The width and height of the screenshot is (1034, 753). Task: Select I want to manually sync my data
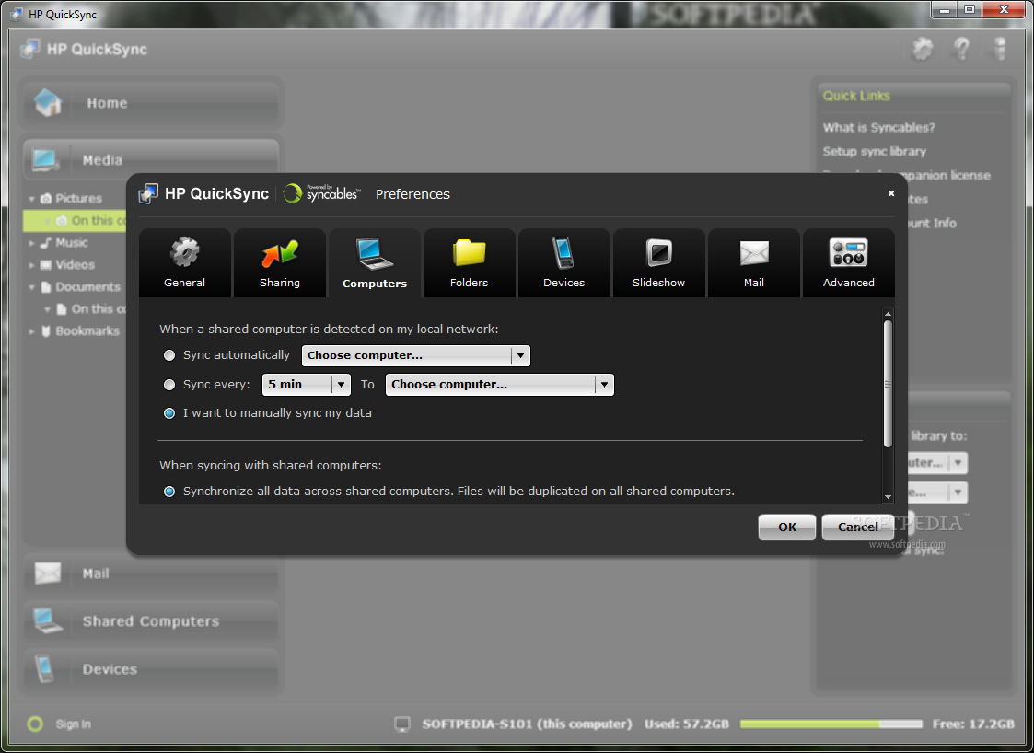169,413
